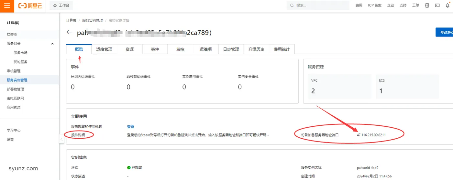Image resolution: width=453 pixels, height=180 pixels.
Task: Open the 企业 top menu
Action: point(391,5)
